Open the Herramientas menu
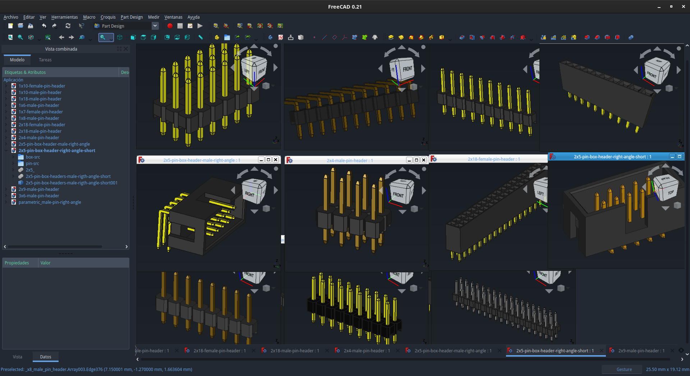The width and height of the screenshot is (690, 376). tap(64, 17)
